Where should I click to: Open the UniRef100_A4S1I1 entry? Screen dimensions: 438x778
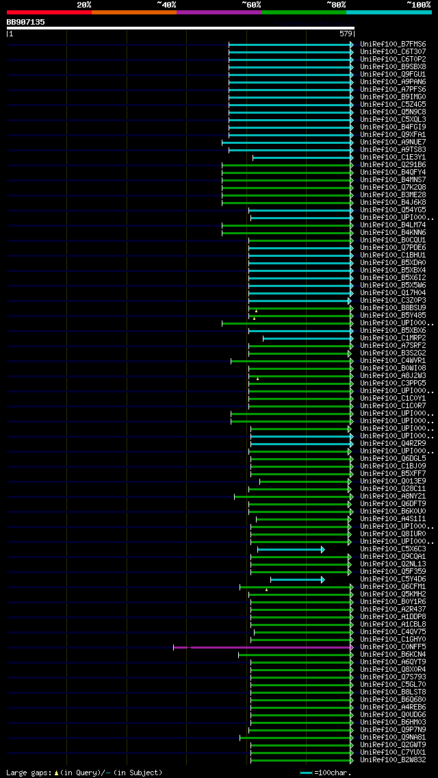pyautogui.click(x=393, y=518)
